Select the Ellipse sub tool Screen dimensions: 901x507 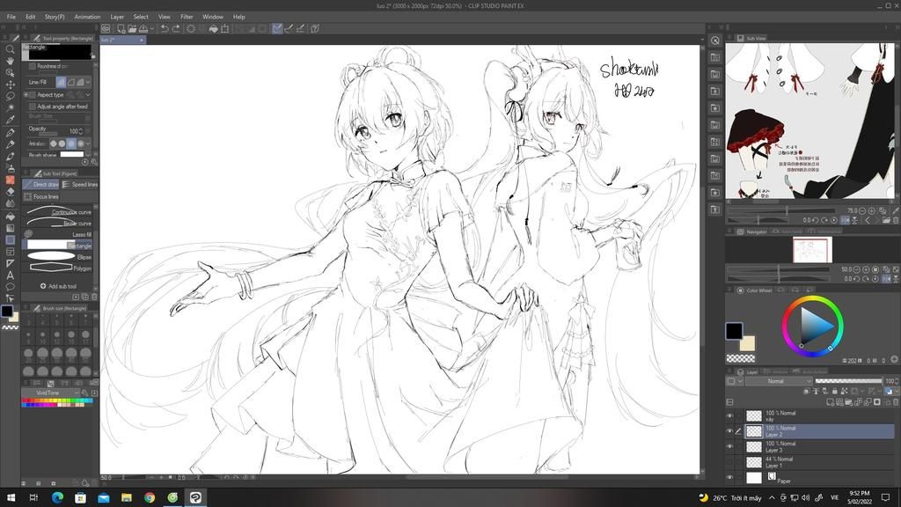coord(58,256)
